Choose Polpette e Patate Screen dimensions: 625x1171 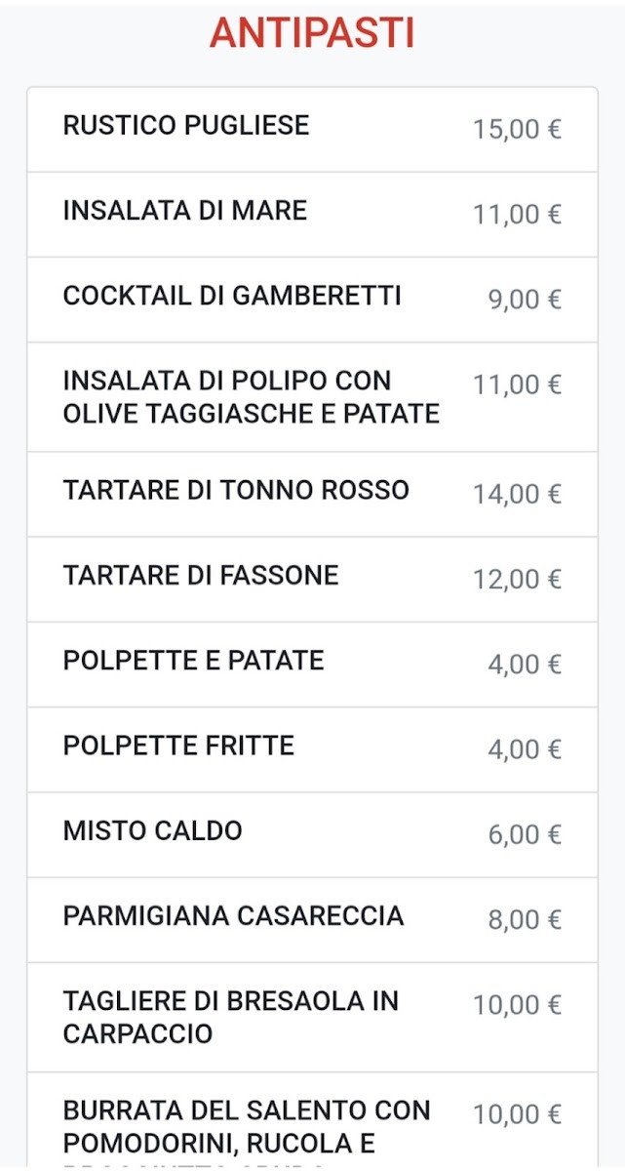[x=193, y=661]
